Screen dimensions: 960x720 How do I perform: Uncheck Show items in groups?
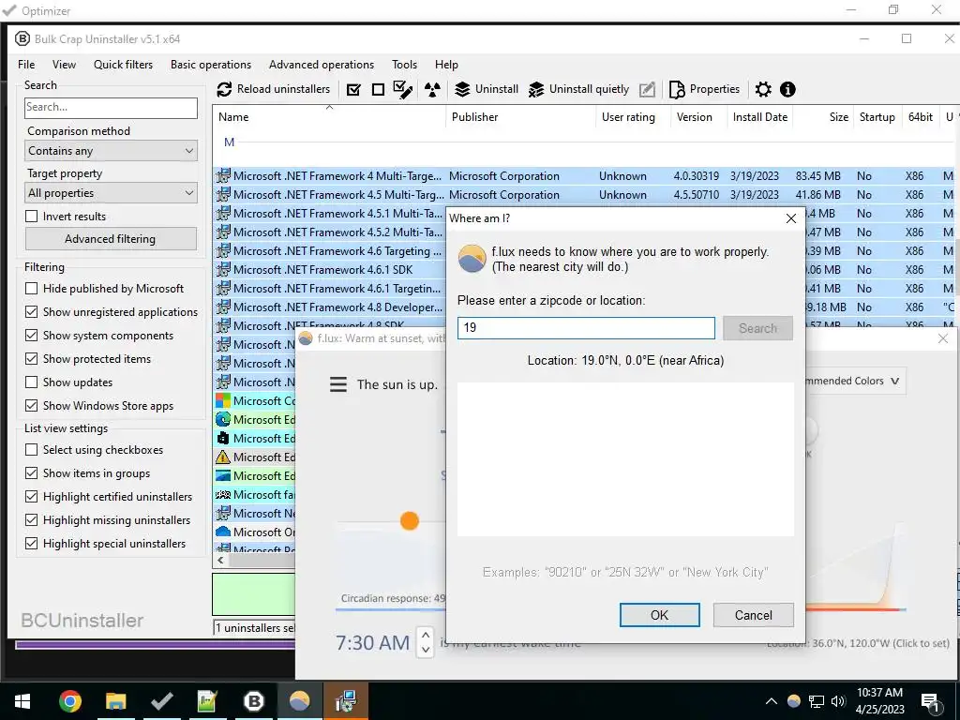(x=31, y=472)
